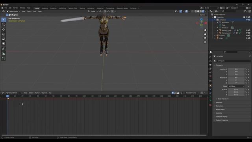252x142 pixels.
Task: Expand the Viewport Display panel
Action: tap(221, 117)
